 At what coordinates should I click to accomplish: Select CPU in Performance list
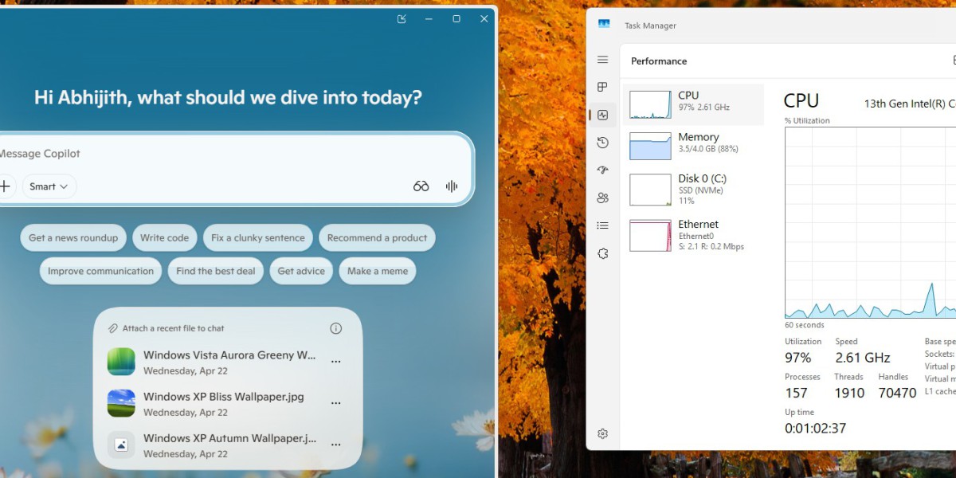pyautogui.click(x=693, y=104)
